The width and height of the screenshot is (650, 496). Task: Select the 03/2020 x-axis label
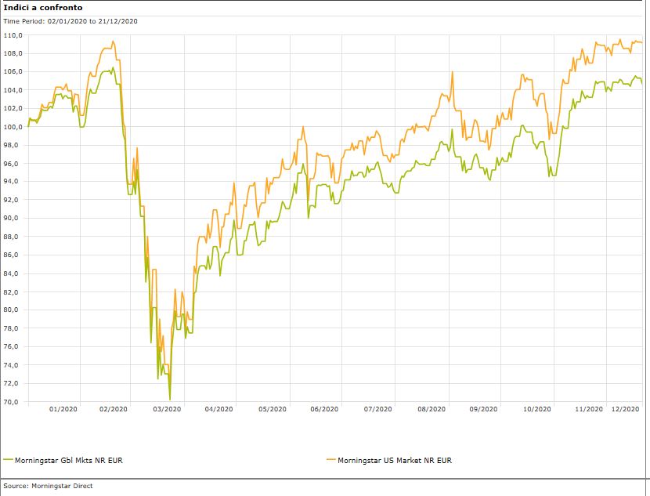point(167,409)
